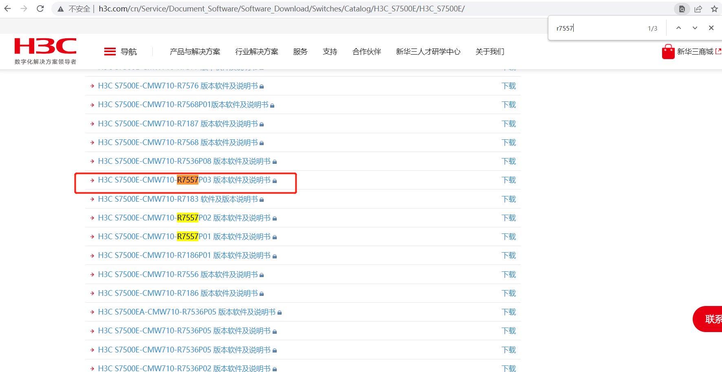The image size is (722, 372).
Task: Open the S7500E-CMW710-R7557P01 software entry
Action: point(184,237)
